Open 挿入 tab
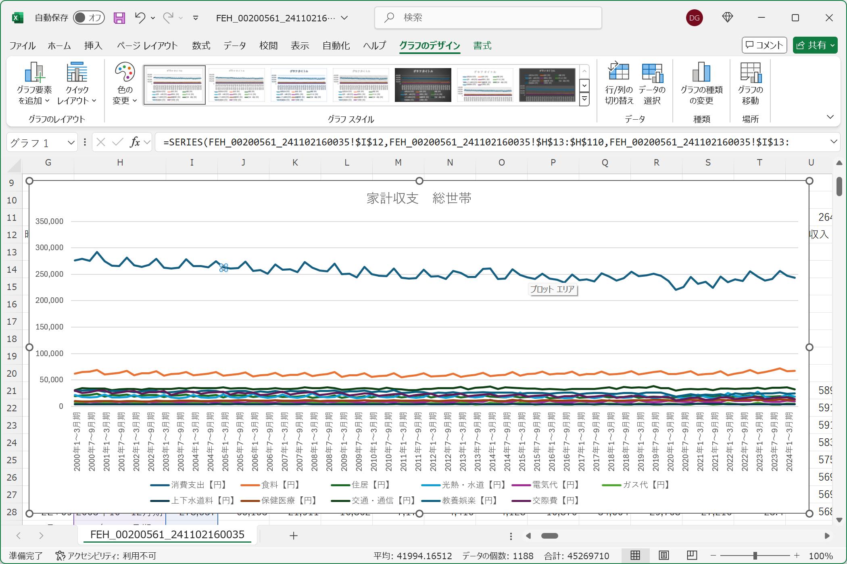This screenshot has width=847, height=564. [93, 46]
